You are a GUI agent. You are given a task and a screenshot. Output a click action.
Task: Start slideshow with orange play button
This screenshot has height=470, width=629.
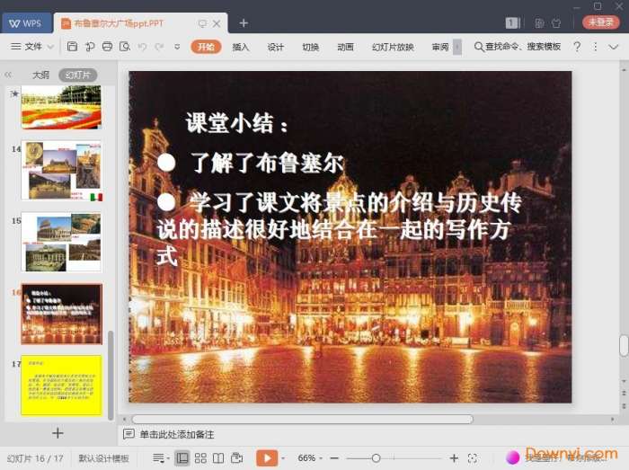(x=266, y=458)
